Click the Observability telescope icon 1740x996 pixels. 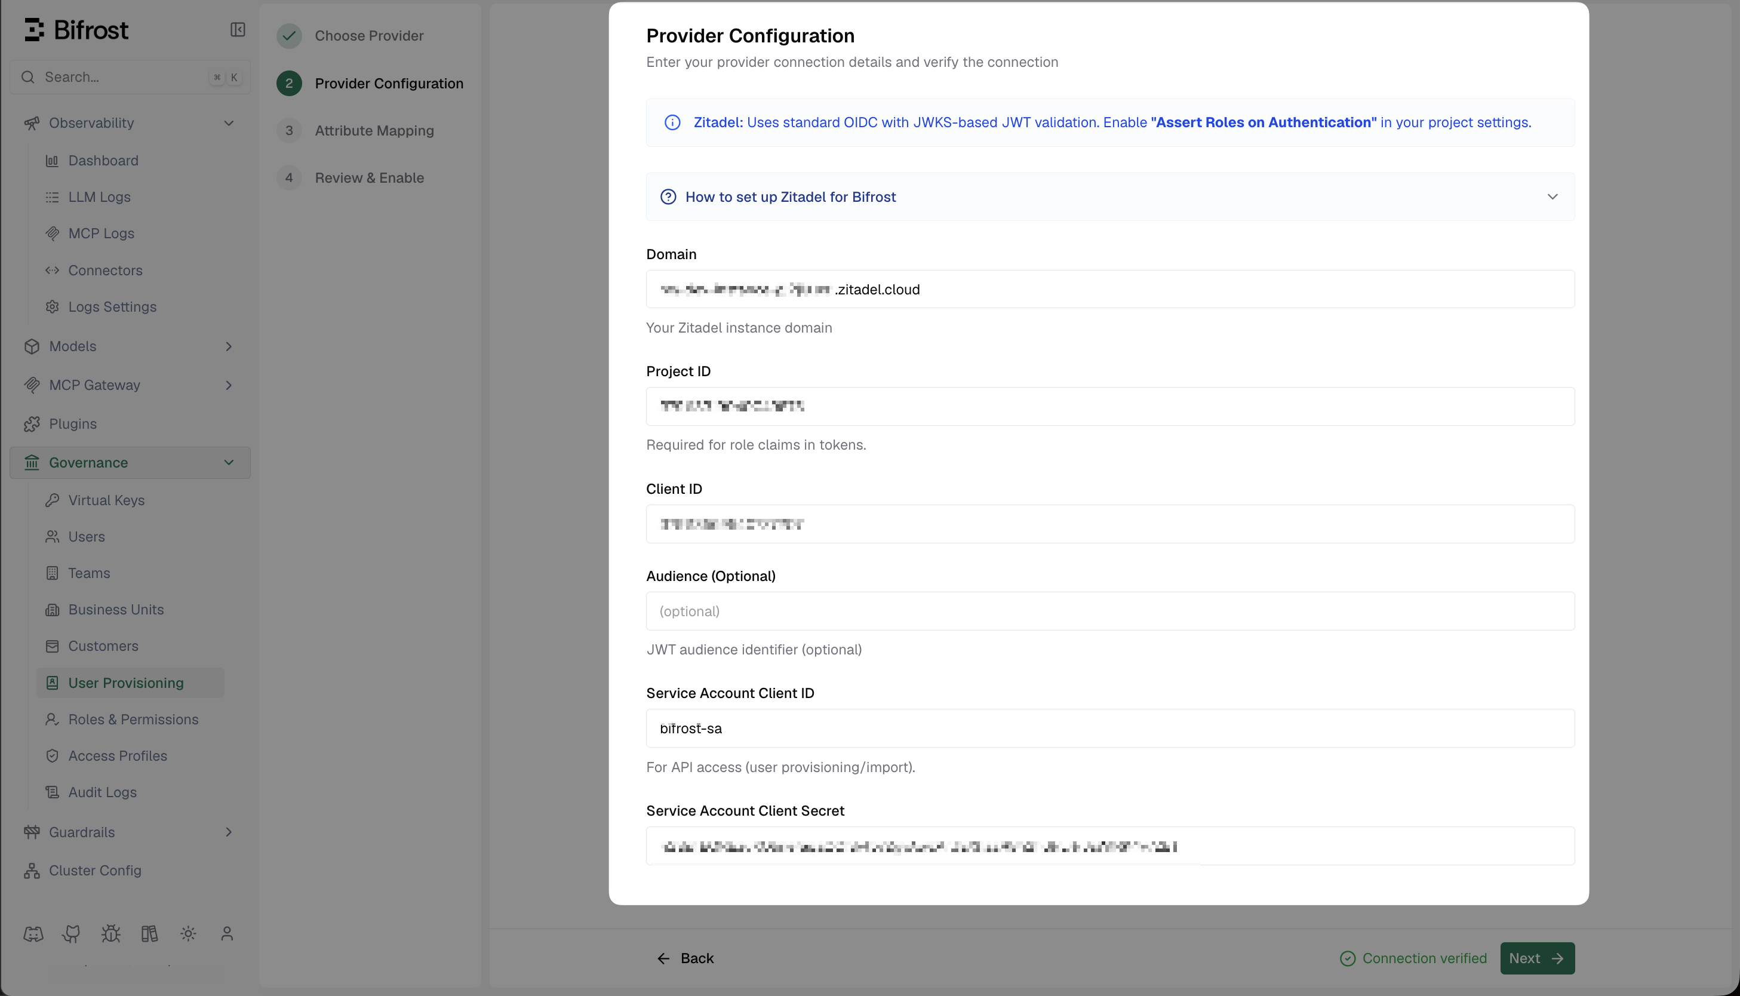[32, 123]
